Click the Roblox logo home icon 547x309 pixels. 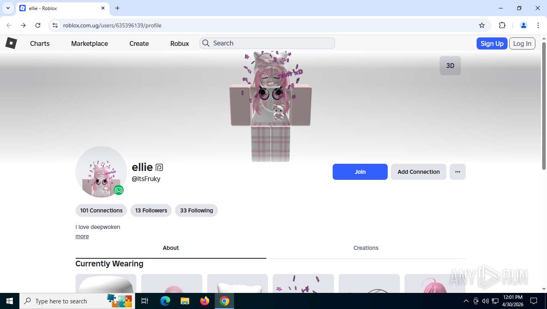pos(11,43)
